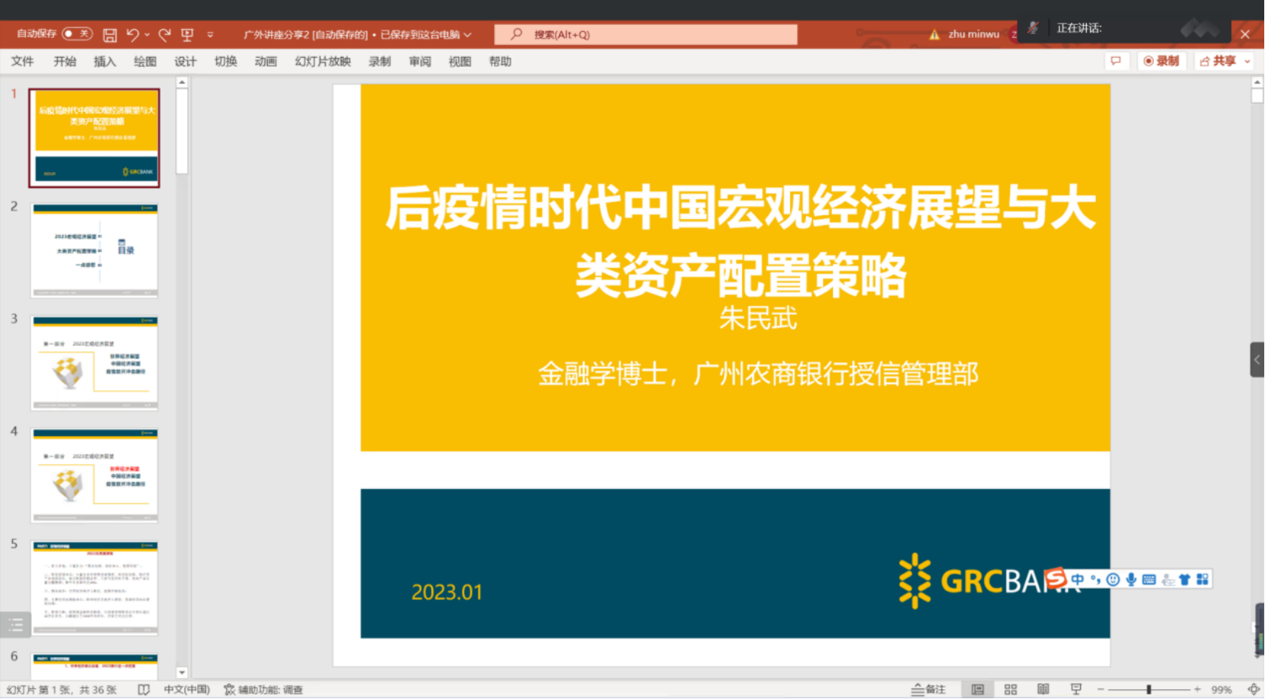
Task: Toggle the Notes pane in status bar
Action: pos(929,689)
